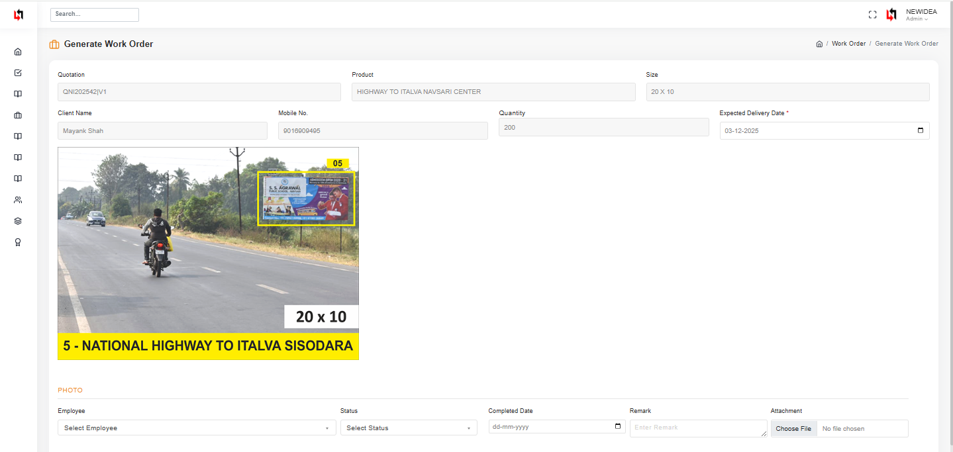This screenshot has width=953, height=452.
Task: Select the users icon in the sidebar
Action: [18, 200]
